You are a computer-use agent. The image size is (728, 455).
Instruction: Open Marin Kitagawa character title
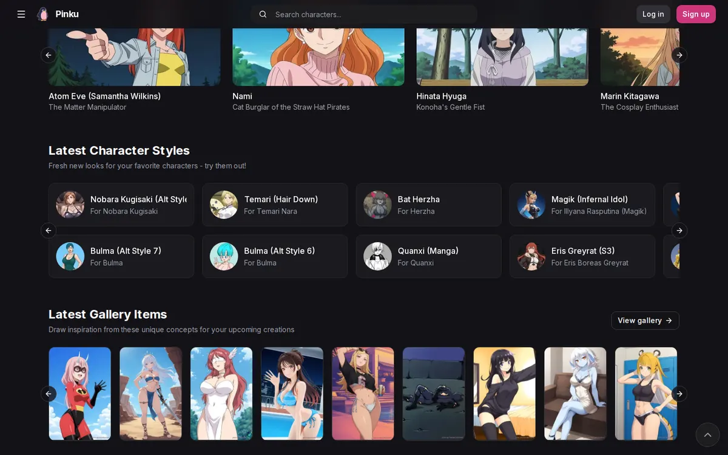[x=630, y=96]
